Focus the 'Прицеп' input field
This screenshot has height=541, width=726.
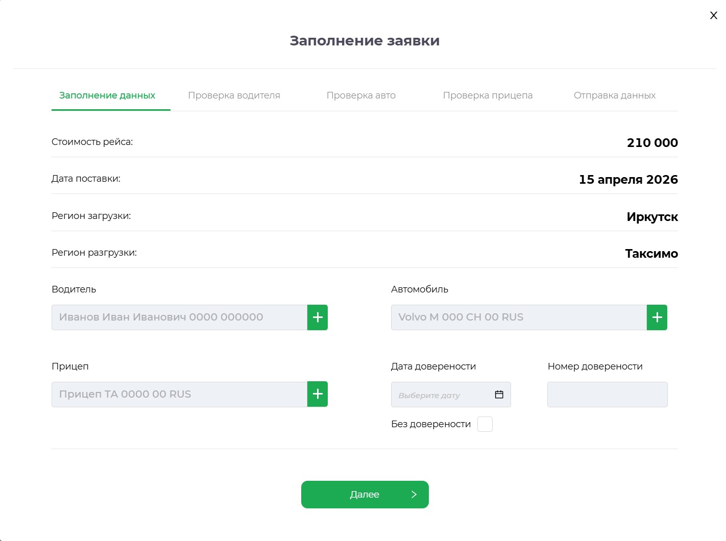pos(179,395)
